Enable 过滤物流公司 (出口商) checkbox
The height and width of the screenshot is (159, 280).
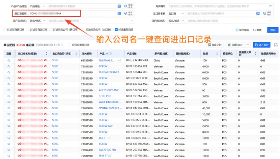pyautogui.click(x=83, y=30)
